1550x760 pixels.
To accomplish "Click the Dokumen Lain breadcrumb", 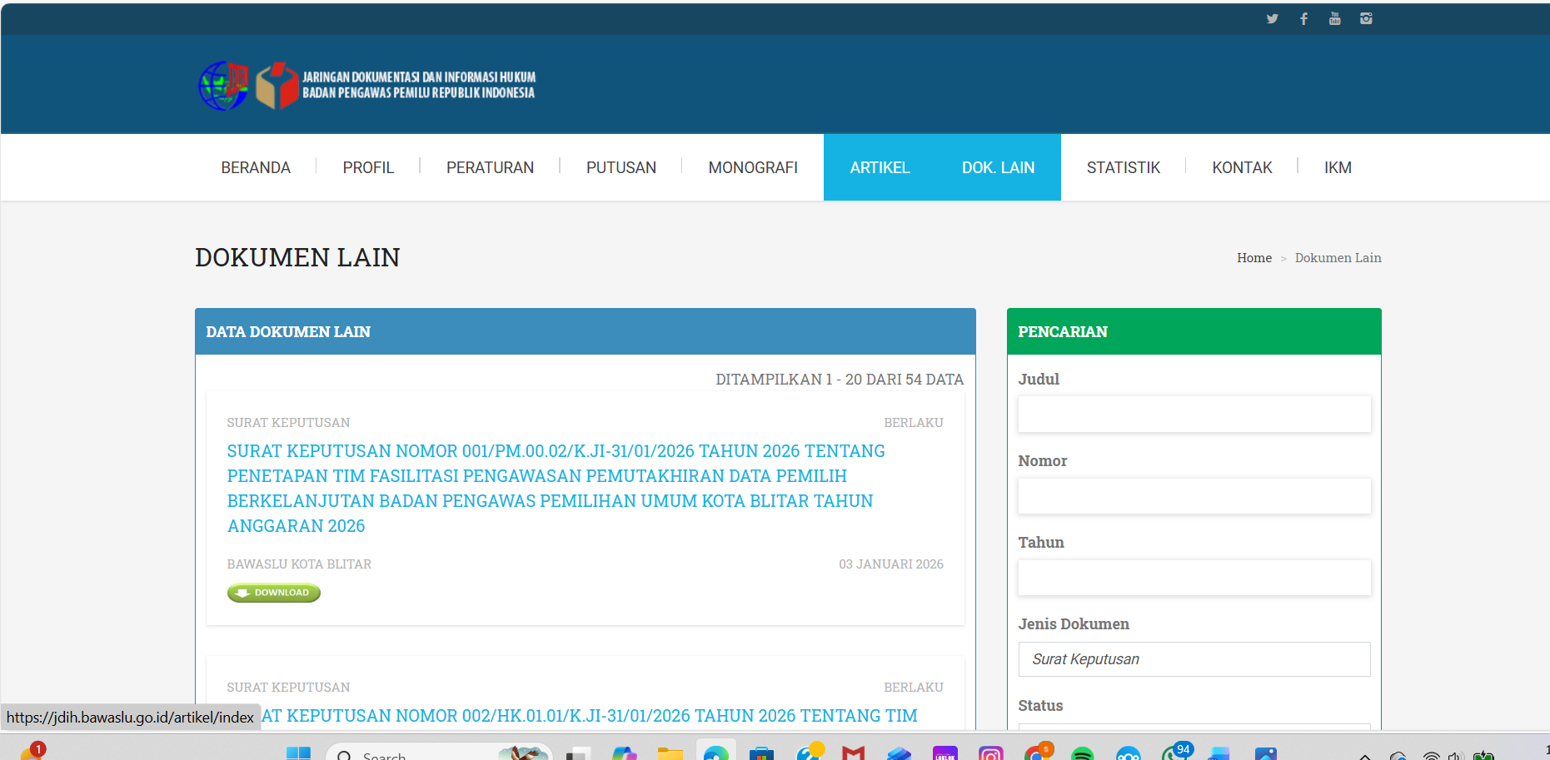I will [x=1338, y=258].
